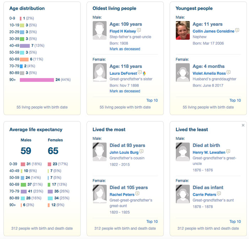Image resolution: width=249 pixels, height=239 pixels.
Task: Click the note icon beside Carrie Peters
Action: point(219,193)
